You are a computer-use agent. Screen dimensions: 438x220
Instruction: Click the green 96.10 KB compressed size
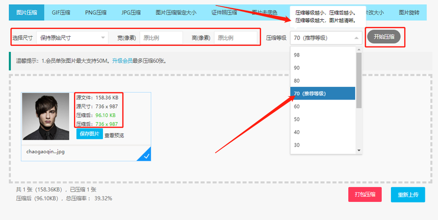click(106, 115)
